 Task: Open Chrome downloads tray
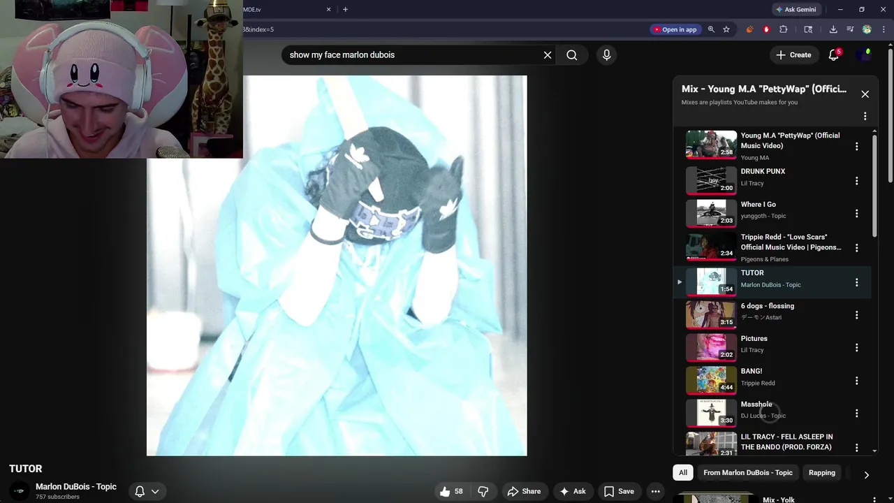tap(833, 29)
